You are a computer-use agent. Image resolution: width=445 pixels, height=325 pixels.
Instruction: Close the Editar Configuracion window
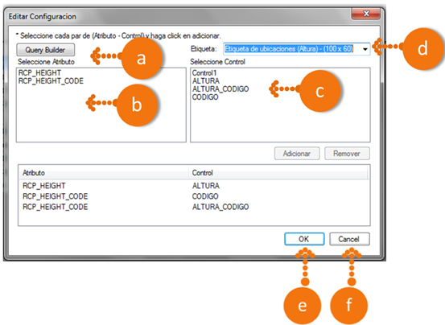[366, 14]
